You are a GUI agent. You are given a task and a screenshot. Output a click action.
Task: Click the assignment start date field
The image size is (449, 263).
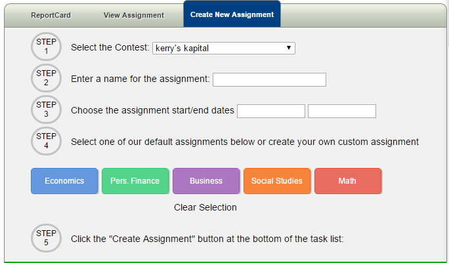click(x=270, y=111)
